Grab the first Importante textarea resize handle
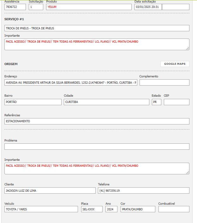The width and height of the screenshot is (197, 223). (188, 48)
